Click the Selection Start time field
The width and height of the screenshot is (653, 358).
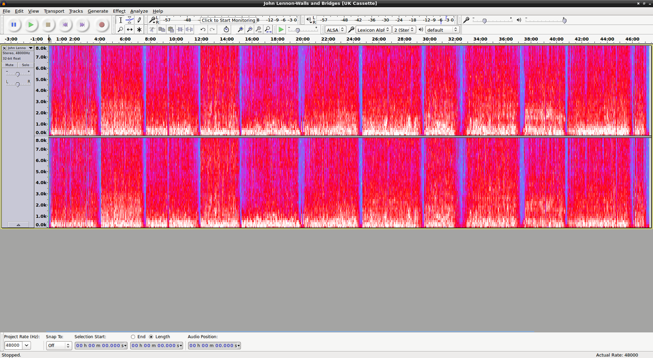101,346
